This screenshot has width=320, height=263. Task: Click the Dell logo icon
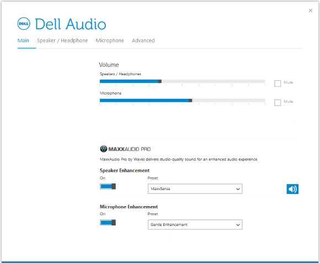coord(24,24)
